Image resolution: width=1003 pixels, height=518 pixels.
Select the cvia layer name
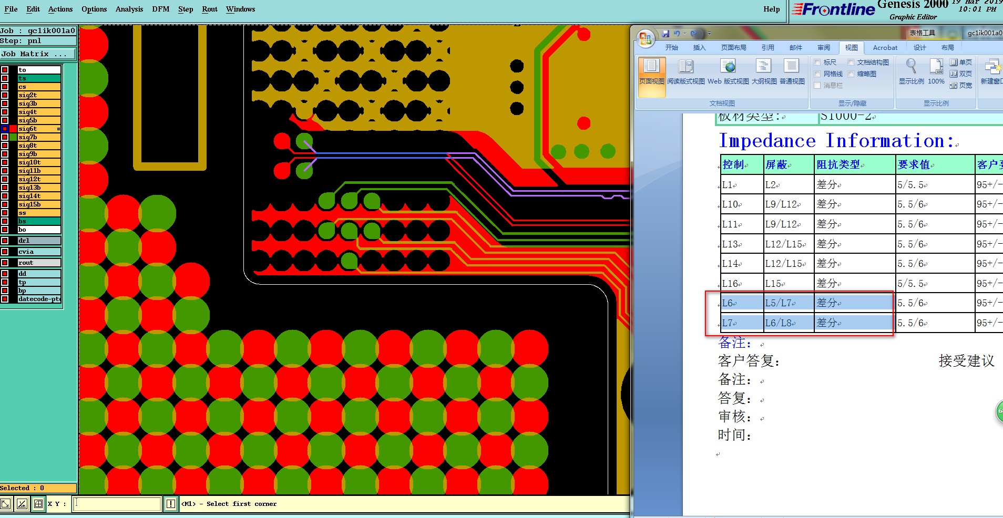pyautogui.click(x=39, y=252)
